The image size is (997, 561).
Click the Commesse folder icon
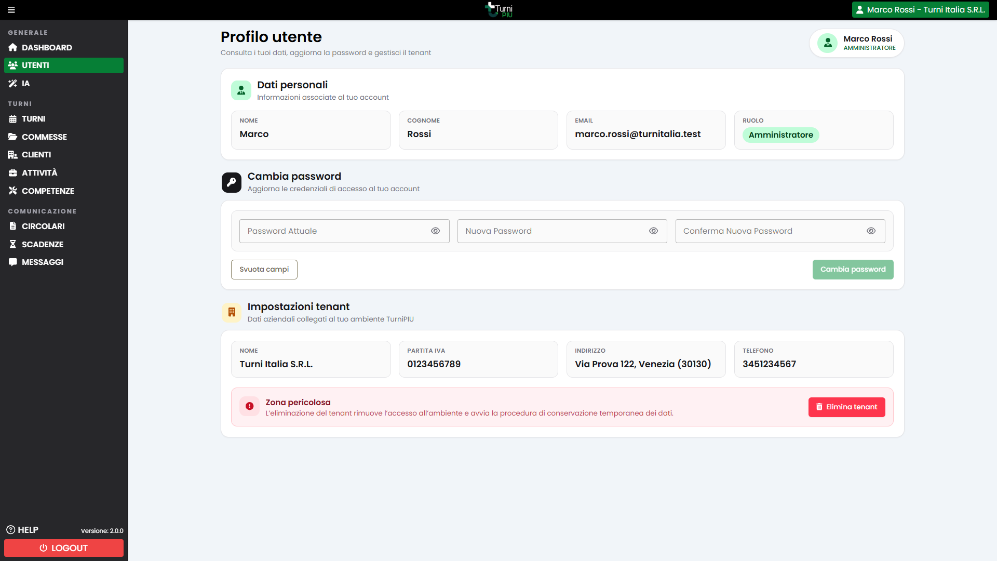[x=13, y=137]
